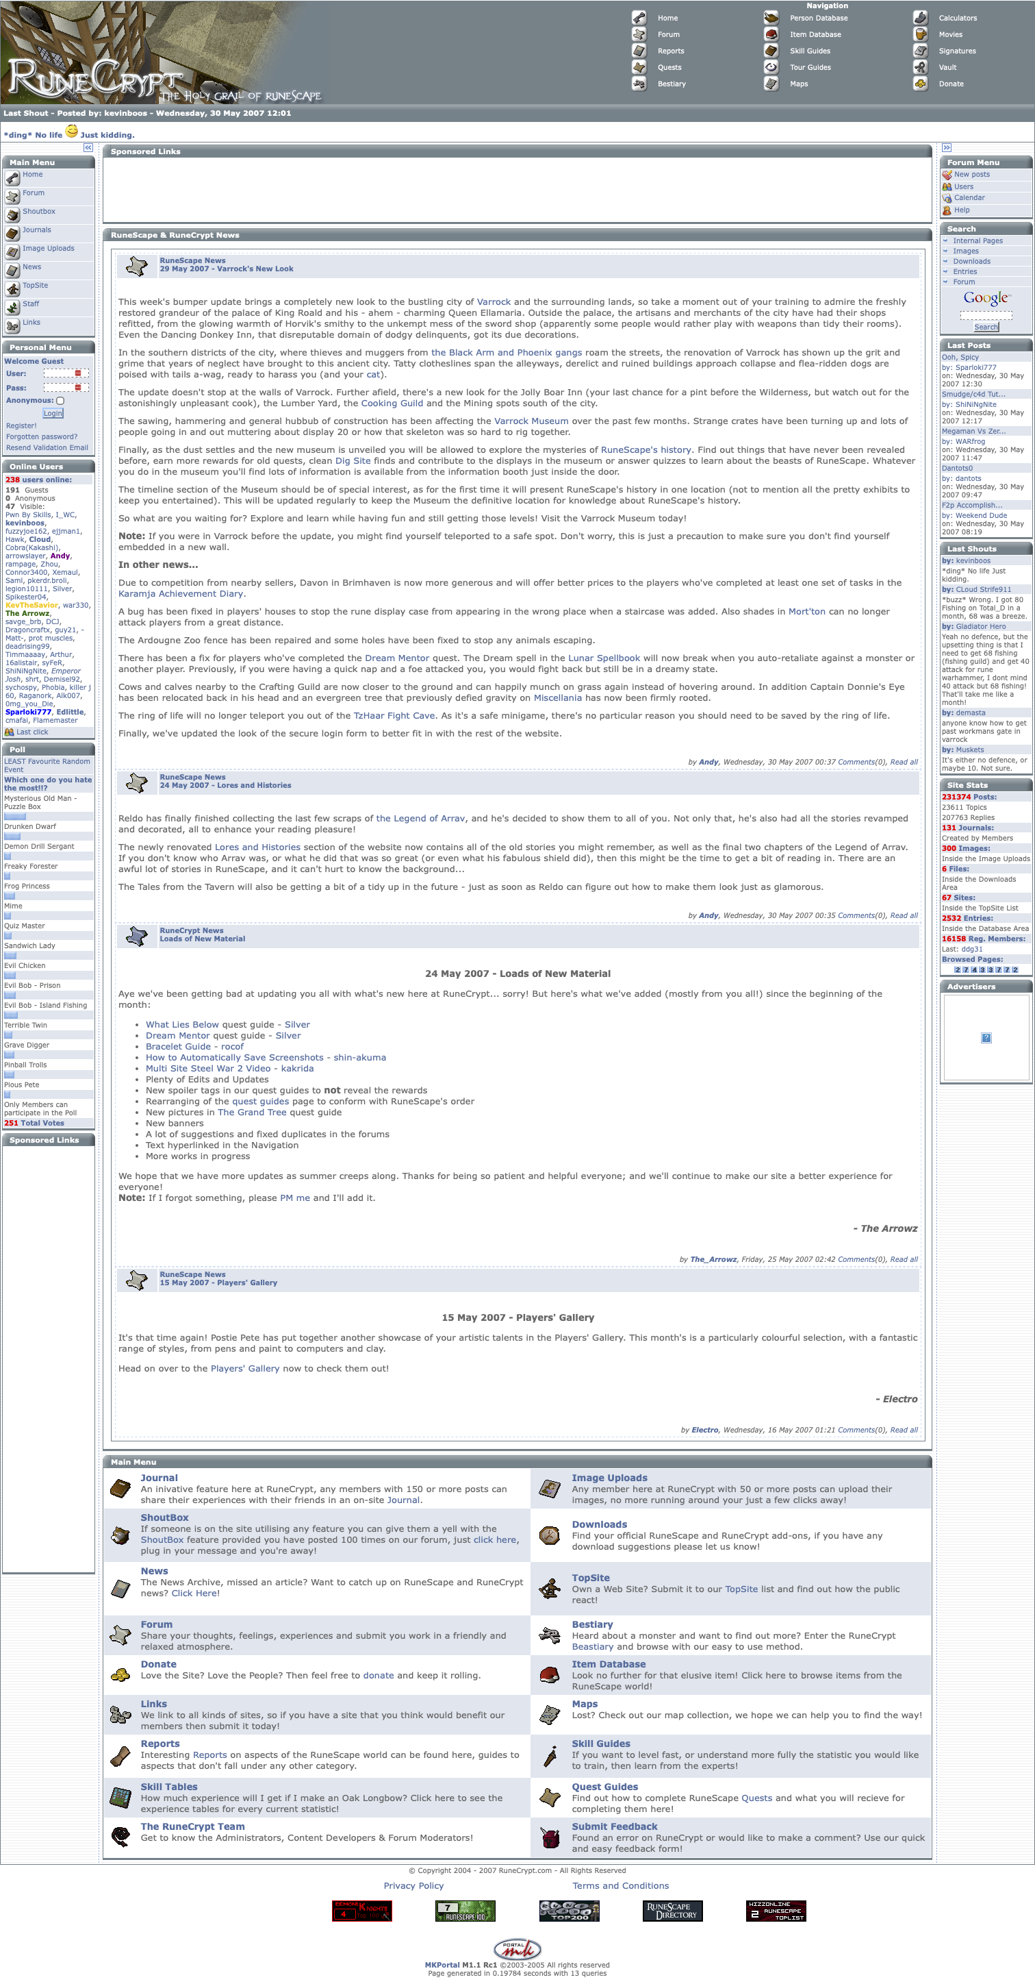This screenshot has height=1984, width=1035.
Task: Click the Help icon in Forum Menu
Action: [947, 210]
